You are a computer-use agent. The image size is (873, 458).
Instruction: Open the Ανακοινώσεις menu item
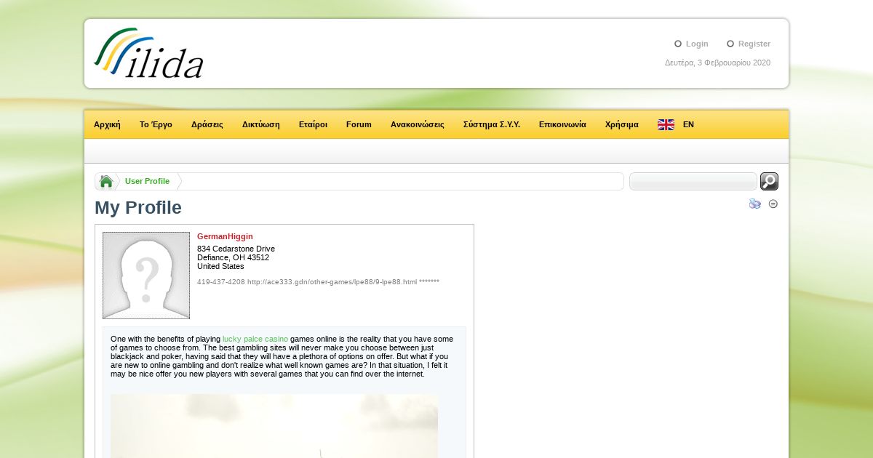pyautogui.click(x=418, y=124)
